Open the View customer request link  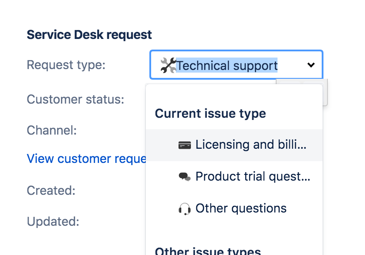pos(87,158)
